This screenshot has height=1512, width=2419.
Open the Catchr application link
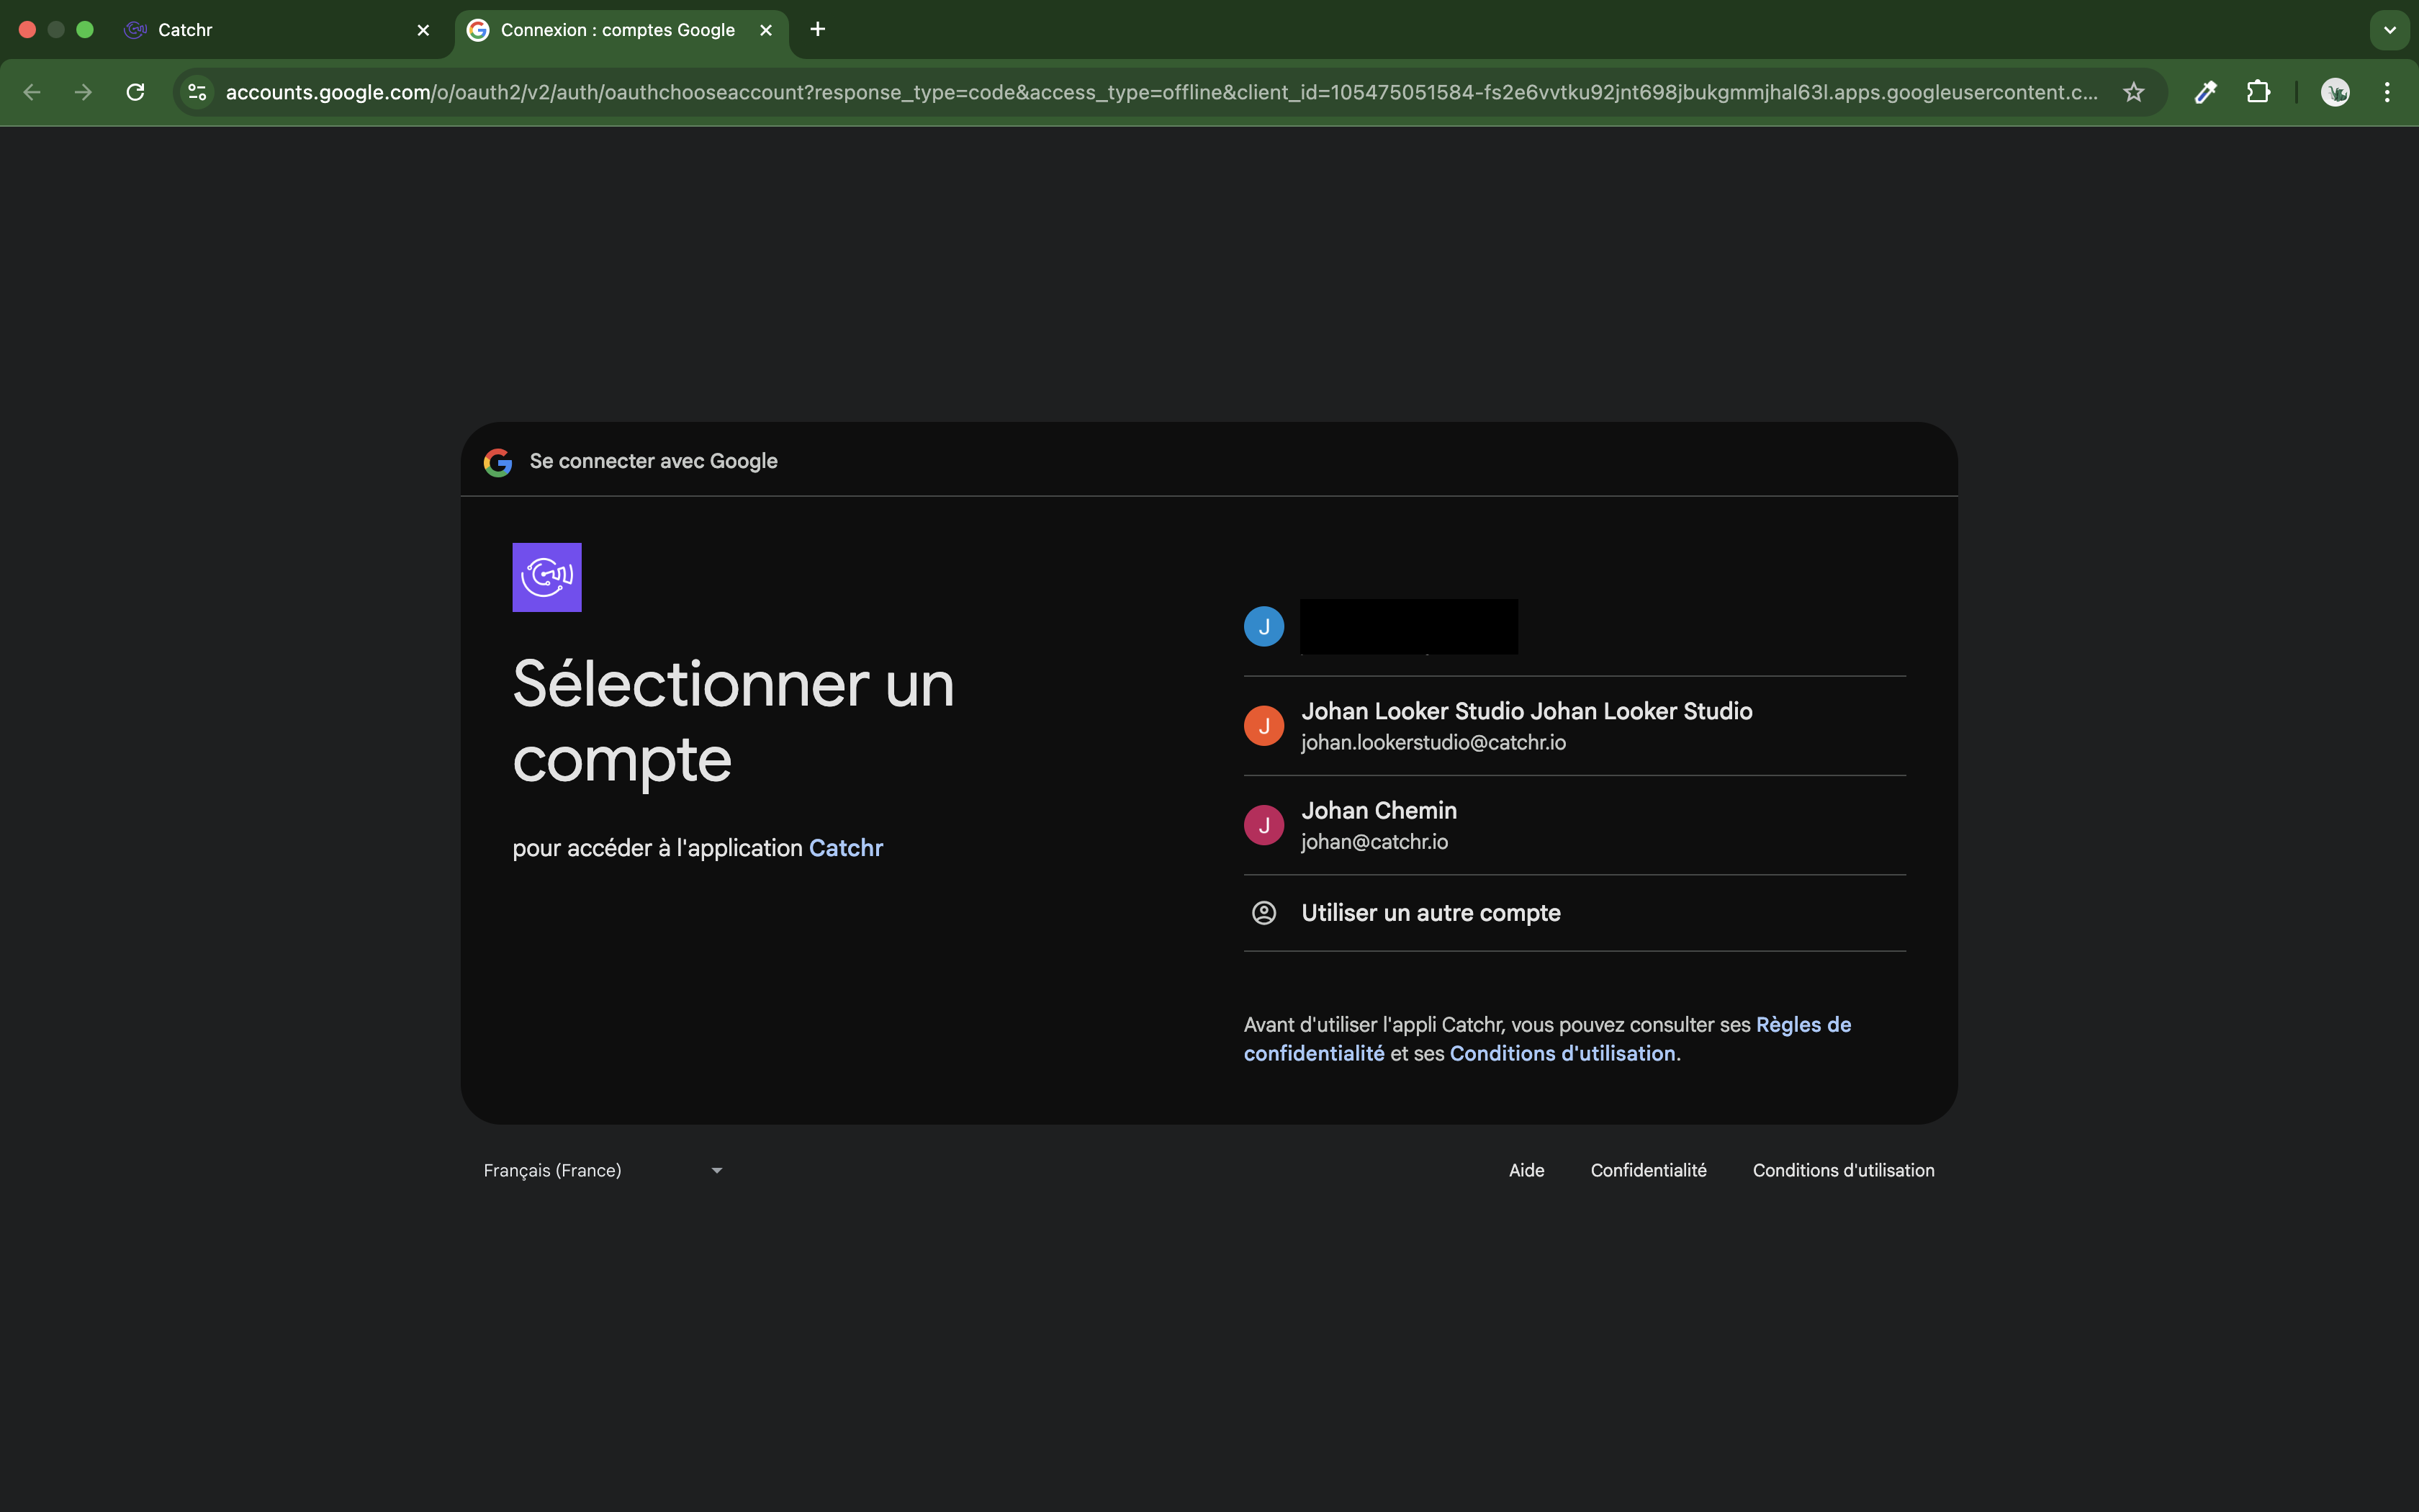pyautogui.click(x=846, y=848)
